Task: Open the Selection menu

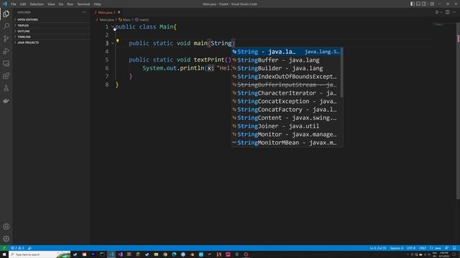Action: point(37,4)
